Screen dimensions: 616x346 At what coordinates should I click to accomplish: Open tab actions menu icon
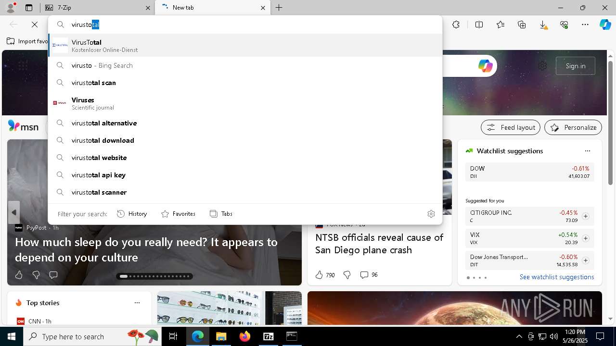[29, 8]
